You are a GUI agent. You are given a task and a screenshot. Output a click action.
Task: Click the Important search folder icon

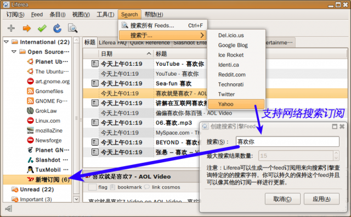pos(15,199)
